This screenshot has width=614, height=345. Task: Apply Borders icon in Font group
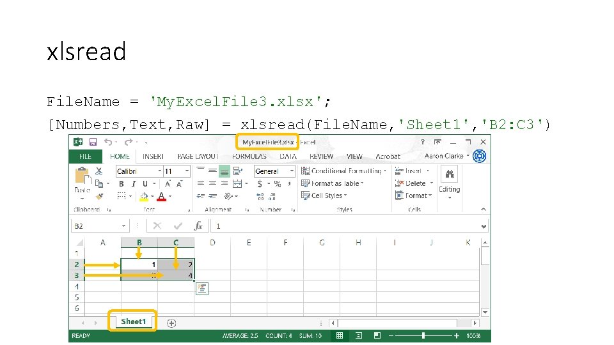122,196
